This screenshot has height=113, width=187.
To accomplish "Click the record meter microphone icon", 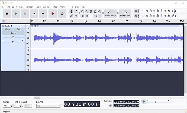I will [136, 11].
